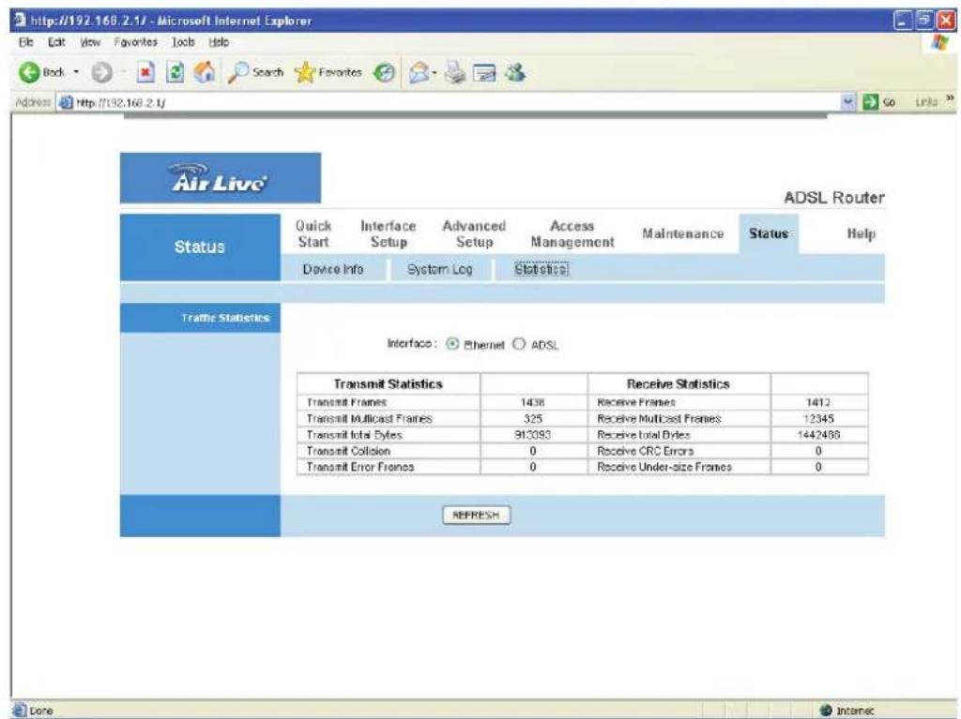Viewport: 961px width, 719px height.
Task: Click the Traffic Statistics sidebar heading
Action: 225,318
